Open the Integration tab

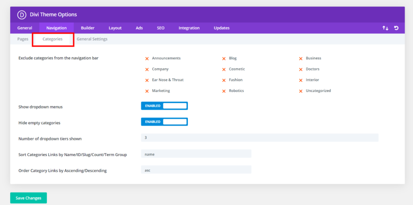(189, 28)
